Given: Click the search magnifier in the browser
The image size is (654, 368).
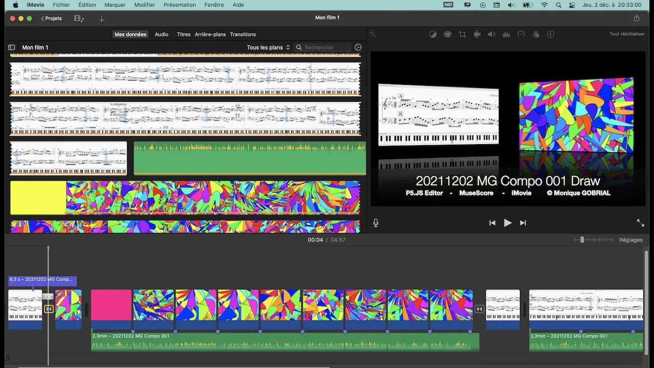Looking at the screenshot, I should [x=299, y=48].
